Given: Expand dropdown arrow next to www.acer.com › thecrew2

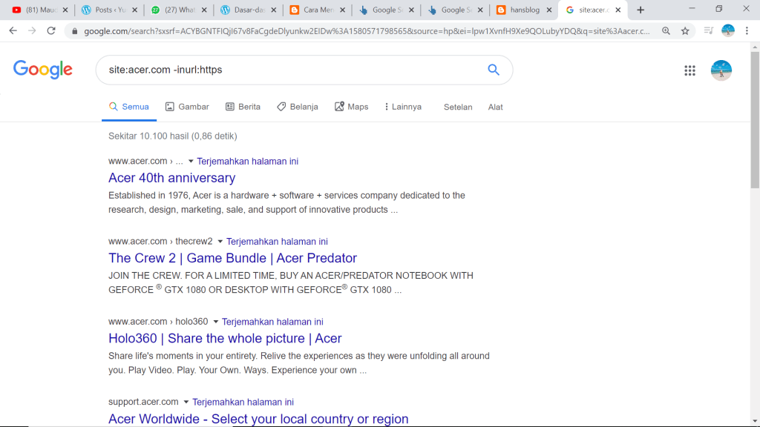Looking at the screenshot, I should click(220, 242).
